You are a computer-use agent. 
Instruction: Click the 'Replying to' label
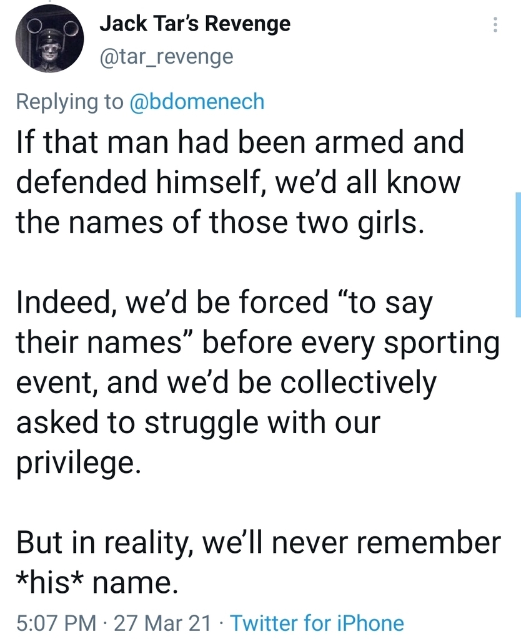pos(69,102)
